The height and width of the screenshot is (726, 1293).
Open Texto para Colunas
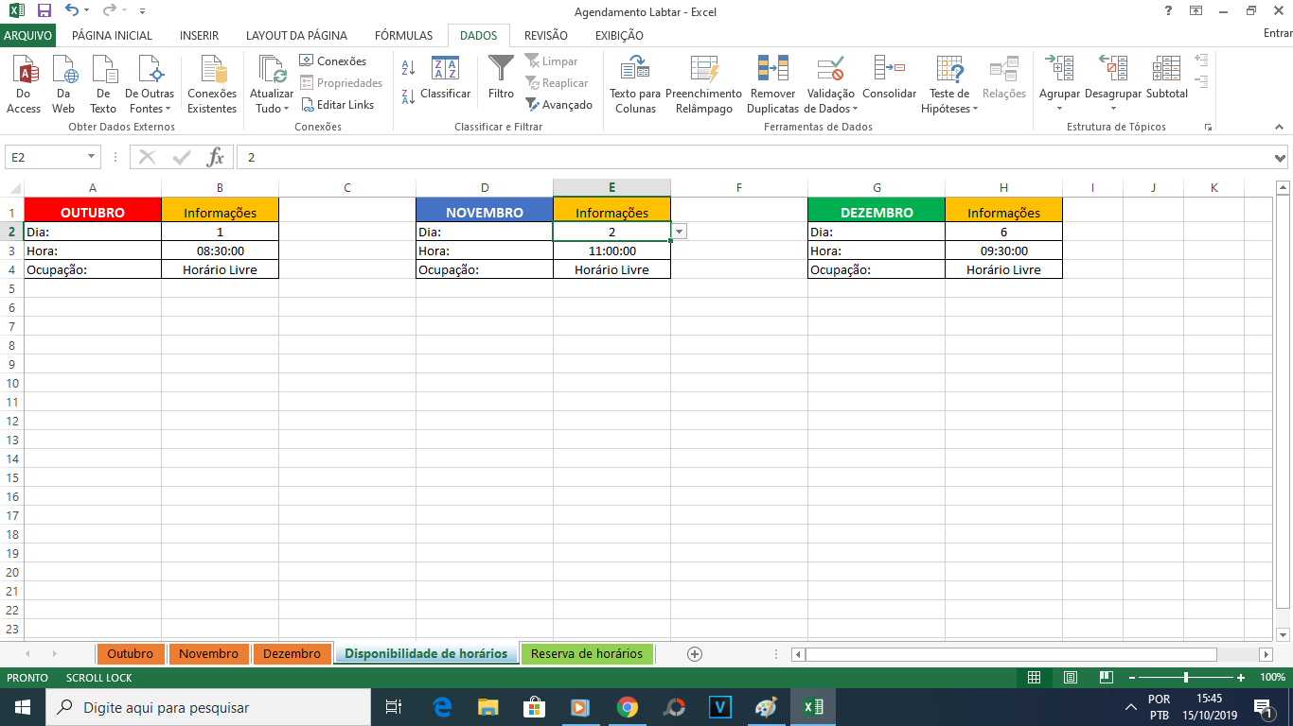[x=635, y=84]
